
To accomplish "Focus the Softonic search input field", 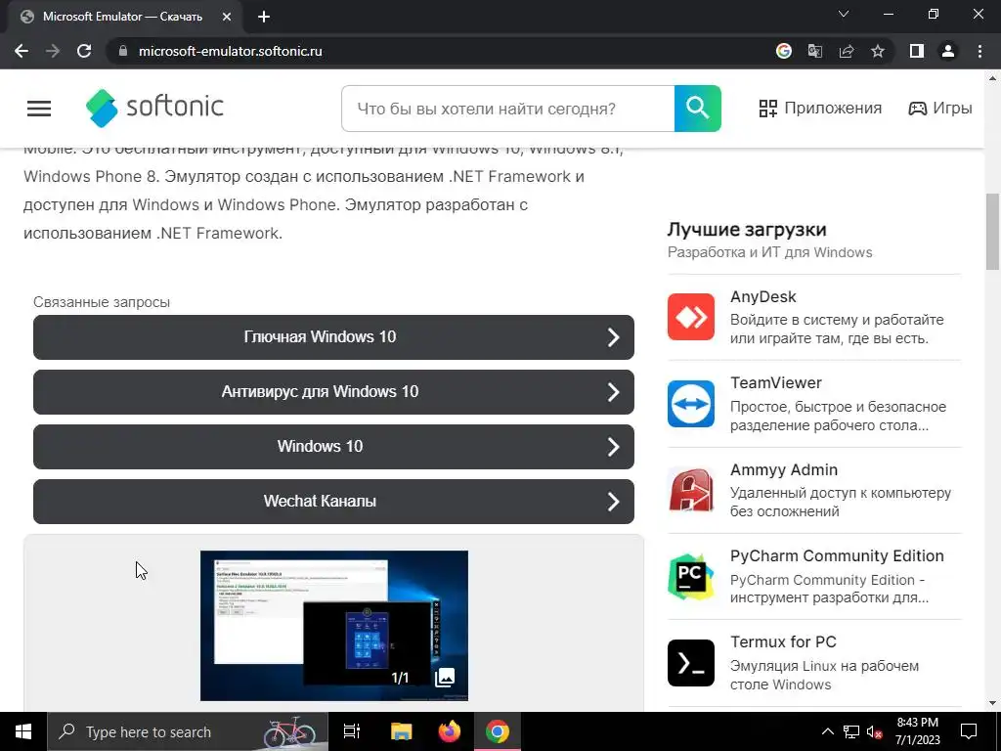I will click(x=508, y=109).
